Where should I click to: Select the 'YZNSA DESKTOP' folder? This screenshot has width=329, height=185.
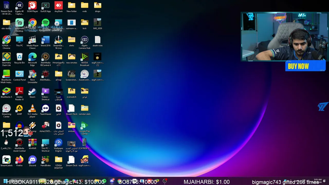[58, 163]
